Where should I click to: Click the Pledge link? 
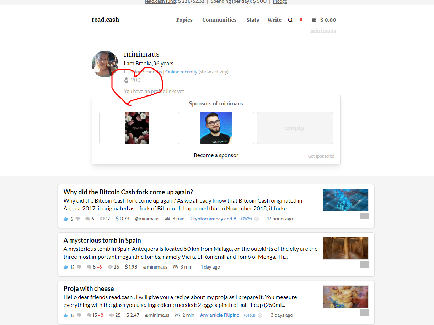click(280, 1)
